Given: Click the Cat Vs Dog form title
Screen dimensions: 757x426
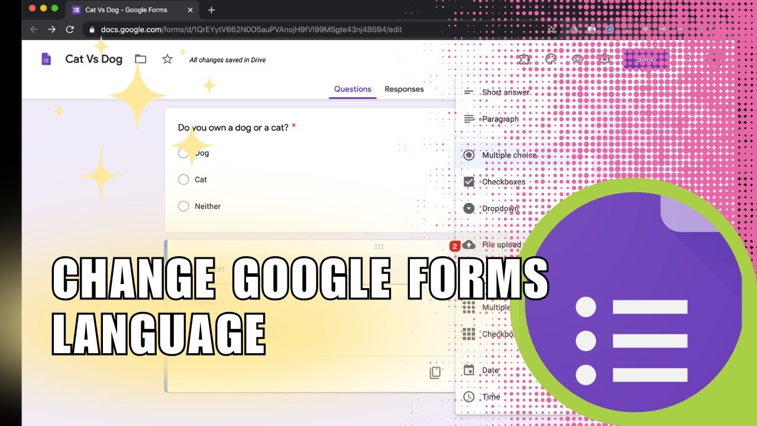Looking at the screenshot, I should pos(93,59).
